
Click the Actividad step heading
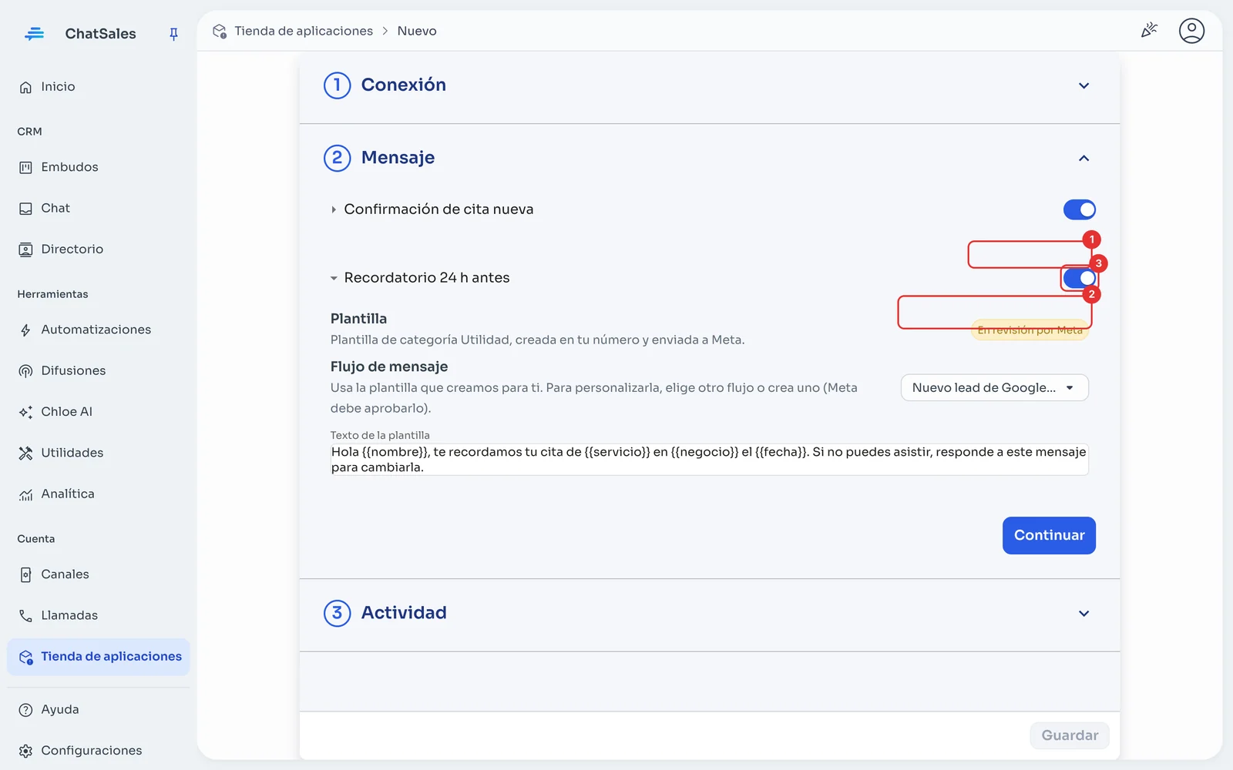click(x=404, y=613)
